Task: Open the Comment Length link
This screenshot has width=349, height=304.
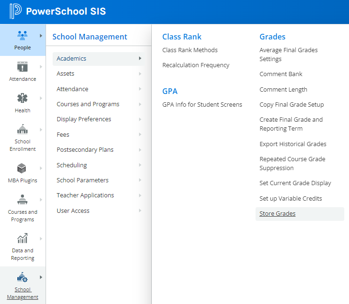Action: pos(283,90)
